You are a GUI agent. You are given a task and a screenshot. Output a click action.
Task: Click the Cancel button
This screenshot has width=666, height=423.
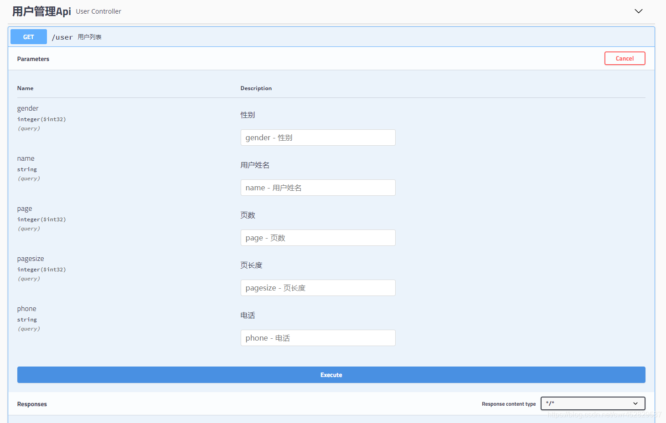tap(625, 58)
